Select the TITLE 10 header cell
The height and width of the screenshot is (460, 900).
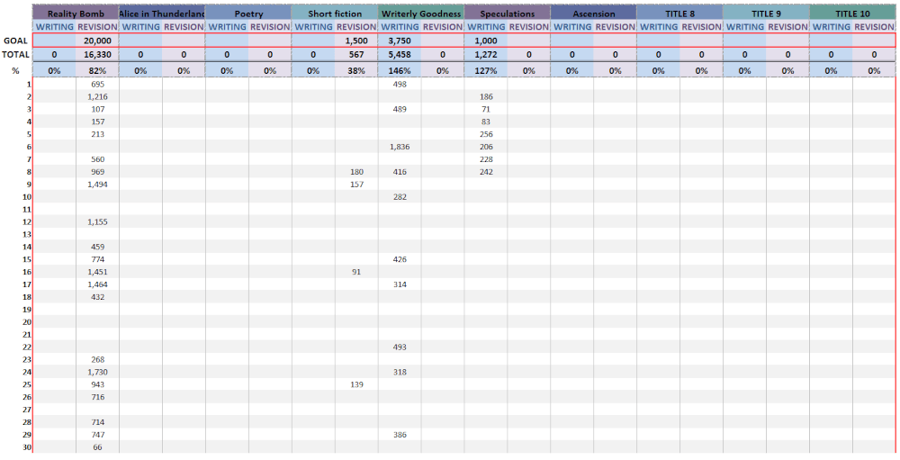pos(852,14)
